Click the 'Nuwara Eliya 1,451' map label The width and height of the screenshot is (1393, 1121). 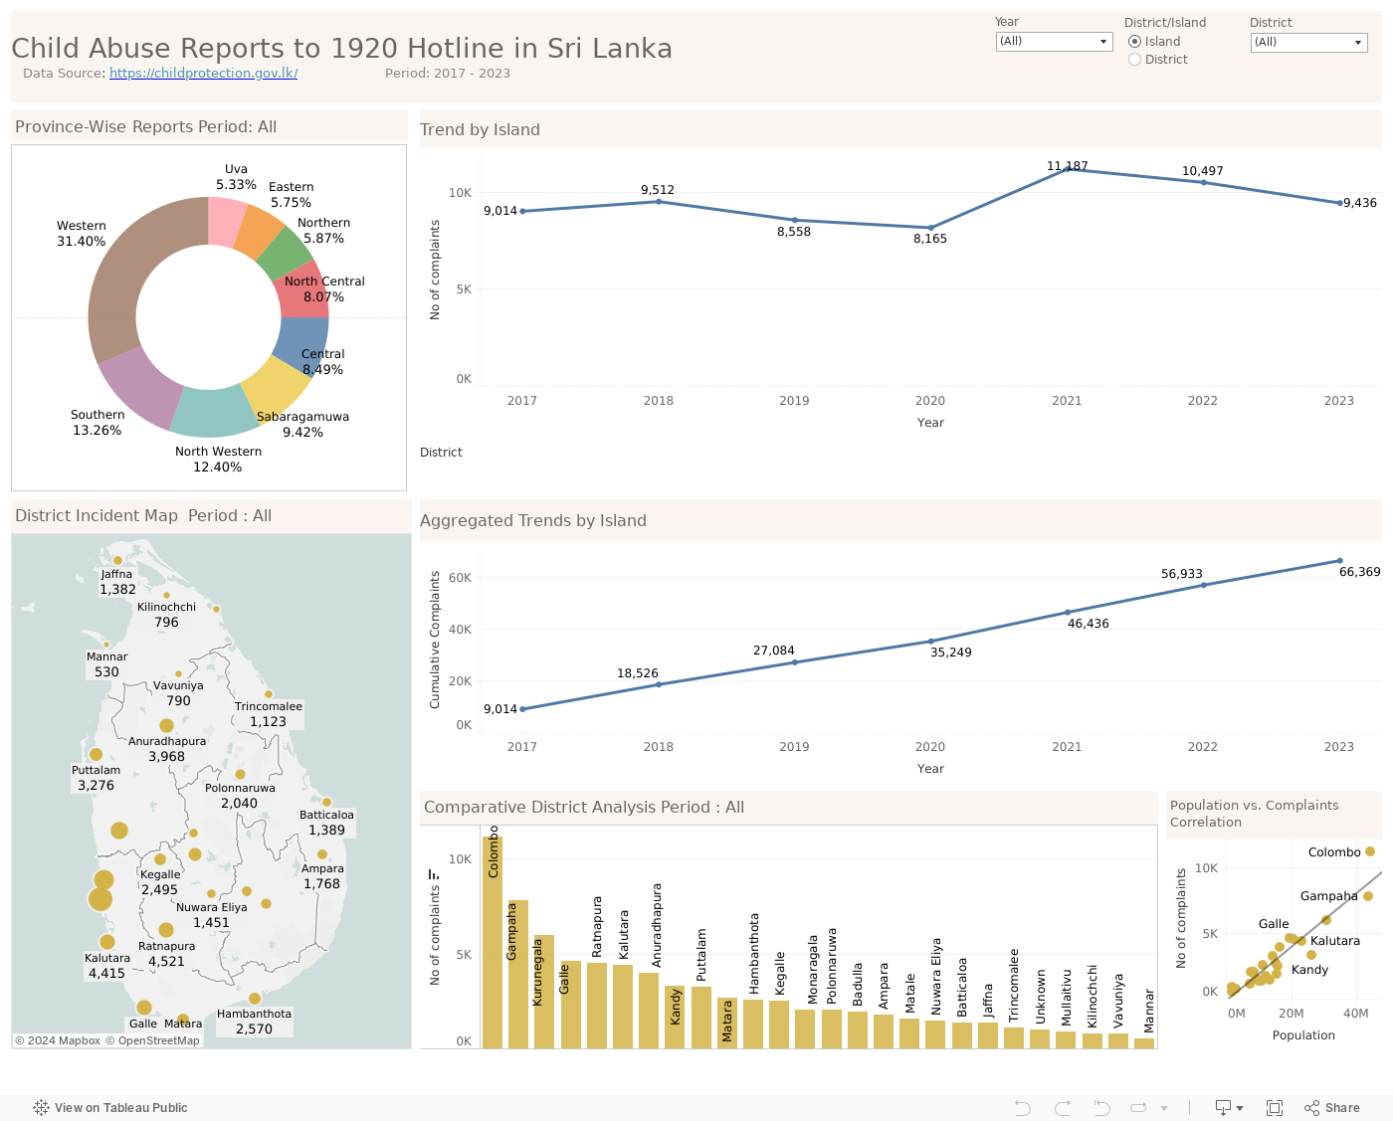[212, 915]
